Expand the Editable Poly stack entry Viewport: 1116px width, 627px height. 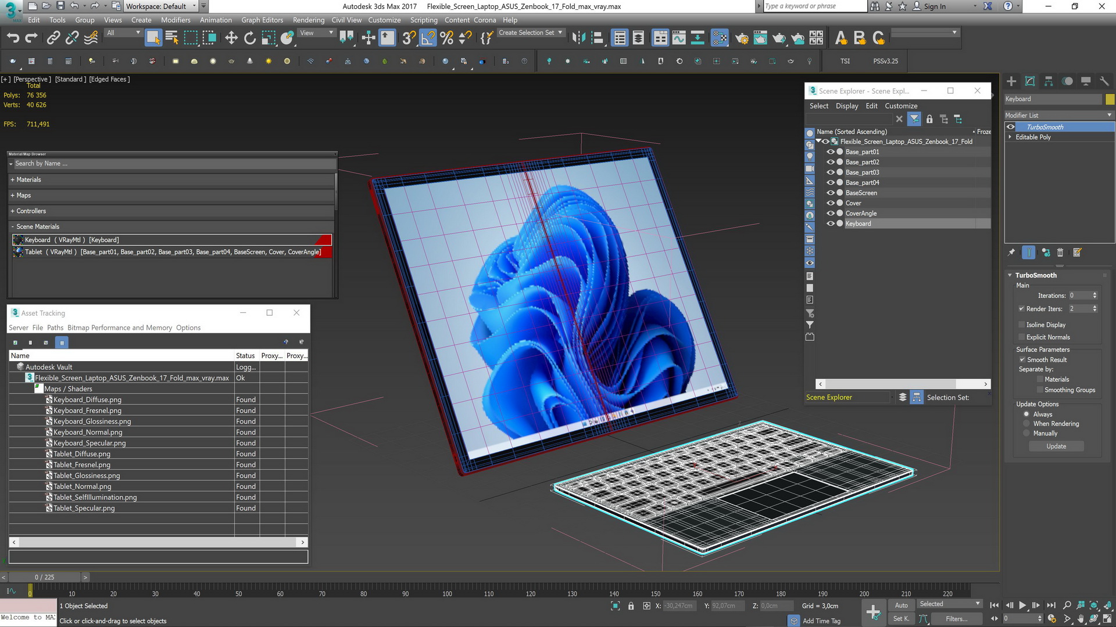pyautogui.click(x=1010, y=138)
